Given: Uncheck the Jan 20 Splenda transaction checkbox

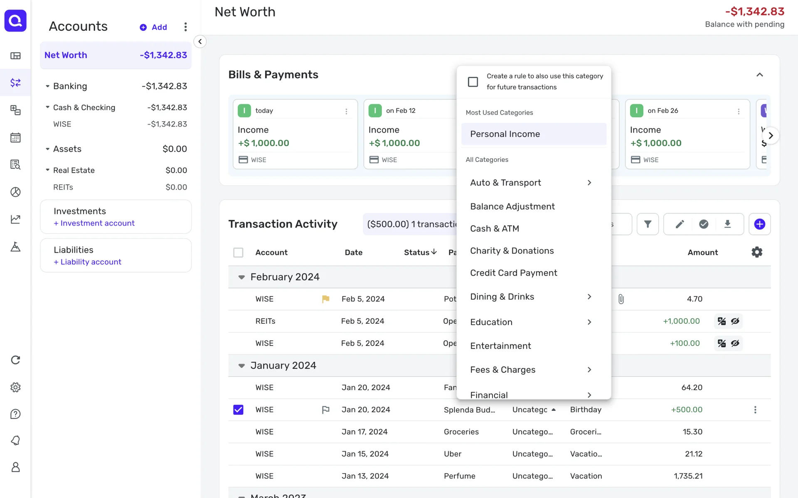Looking at the screenshot, I should click(238, 410).
